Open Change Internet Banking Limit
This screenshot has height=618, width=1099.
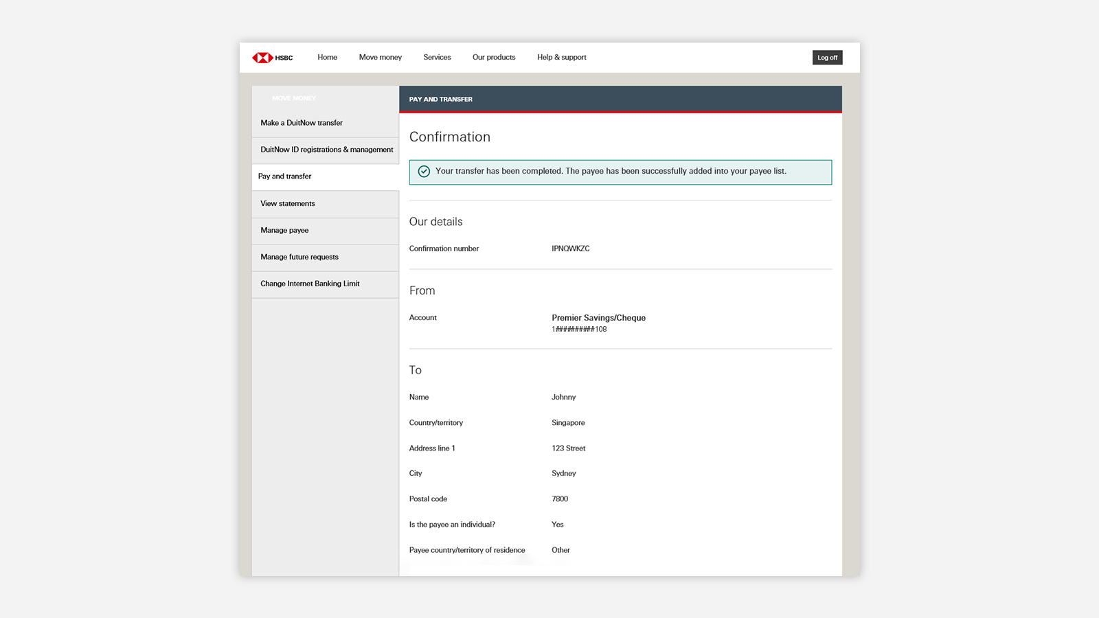pyautogui.click(x=325, y=284)
